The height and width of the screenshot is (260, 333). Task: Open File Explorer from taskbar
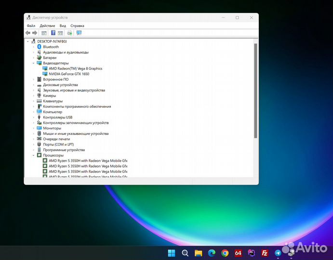[x=199, y=253]
